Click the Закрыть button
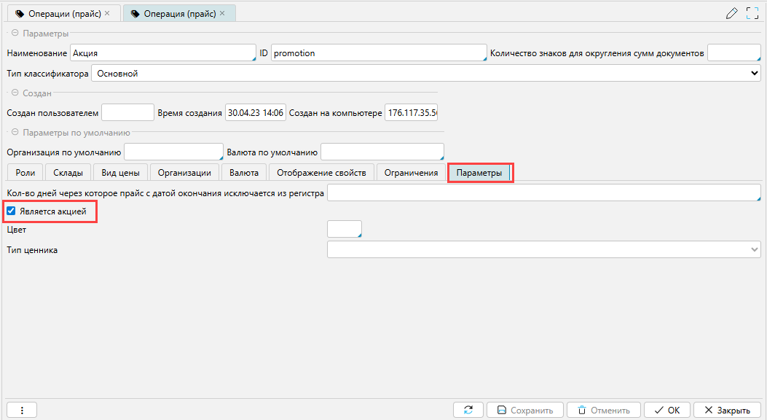Image resolution: width=767 pixels, height=420 pixels. click(x=726, y=410)
